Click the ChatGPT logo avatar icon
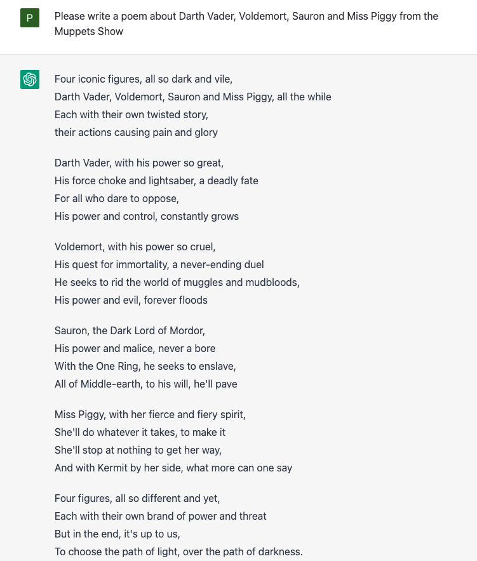477x561 pixels. (x=30, y=79)
